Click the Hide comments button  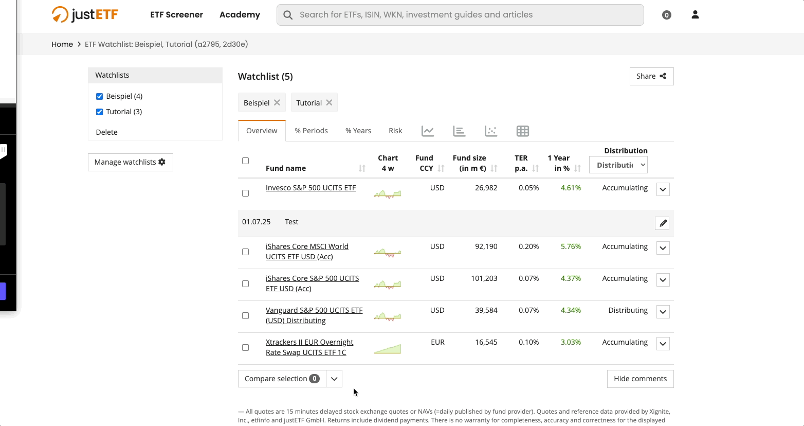640,379
